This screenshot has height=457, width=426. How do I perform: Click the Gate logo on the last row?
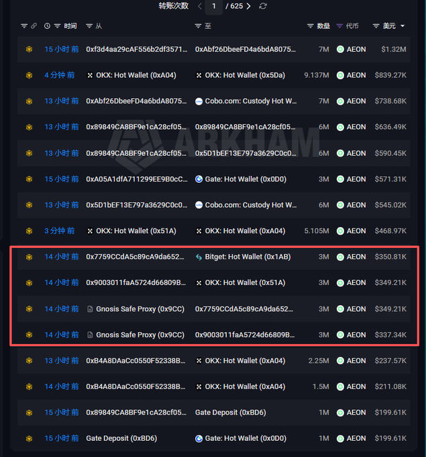(x=199, y=438)
